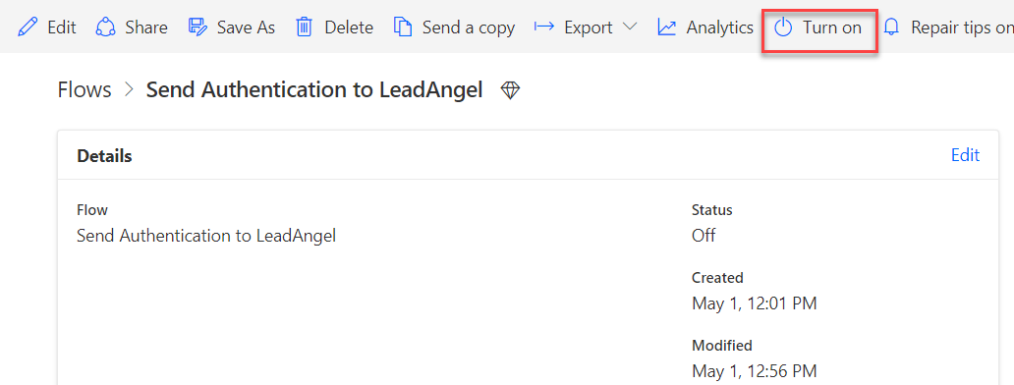This screenshot has height=385, width=1014.
Task: Click the Export arrow icon
Action: pos(544,27)
